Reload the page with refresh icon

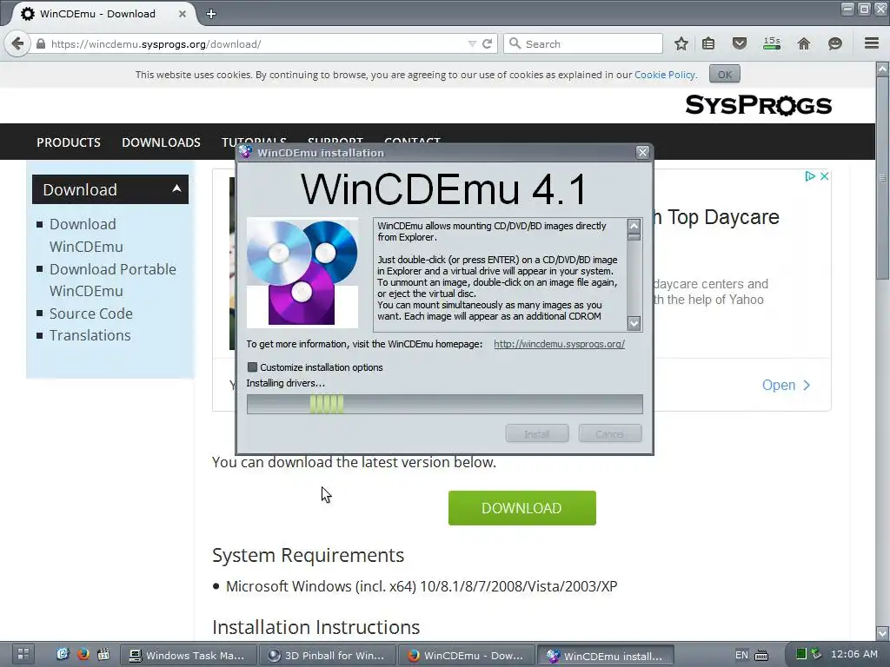point(487,43)
